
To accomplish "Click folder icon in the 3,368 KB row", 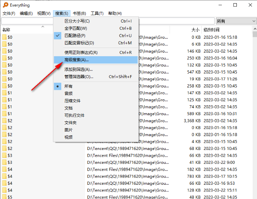I will [x=4, y=120].
